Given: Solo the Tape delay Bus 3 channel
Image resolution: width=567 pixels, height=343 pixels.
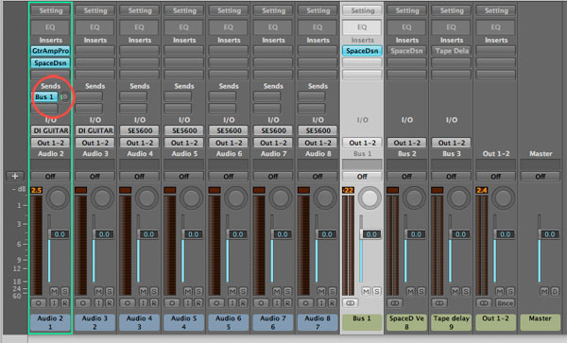Looking at the screenshot, I should point(466,291).
